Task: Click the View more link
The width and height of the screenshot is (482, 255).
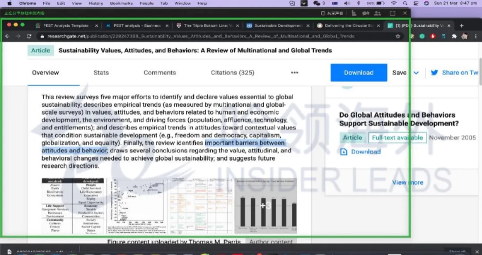Action: click(407, 182)
